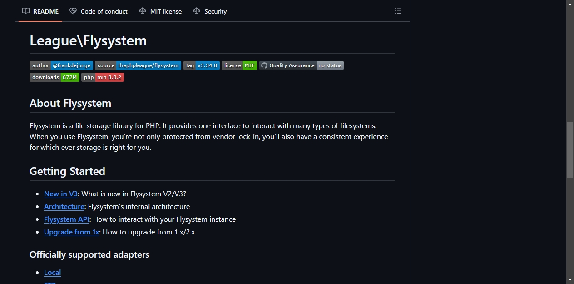Viewport: 574px width, 284px height.
Task: Click the php min 8.0.2 badge
Action: click(103, 77)
